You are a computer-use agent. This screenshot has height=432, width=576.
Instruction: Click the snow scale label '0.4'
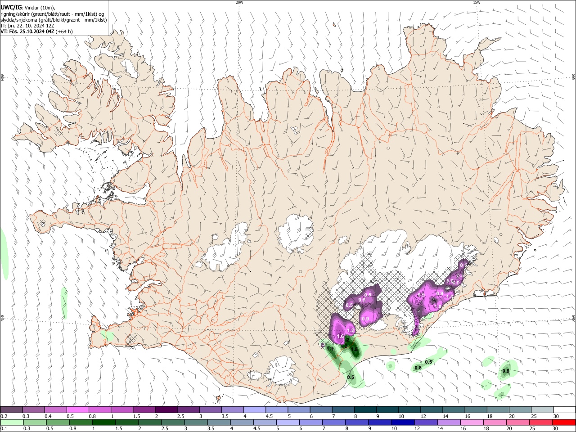point(49,417)
